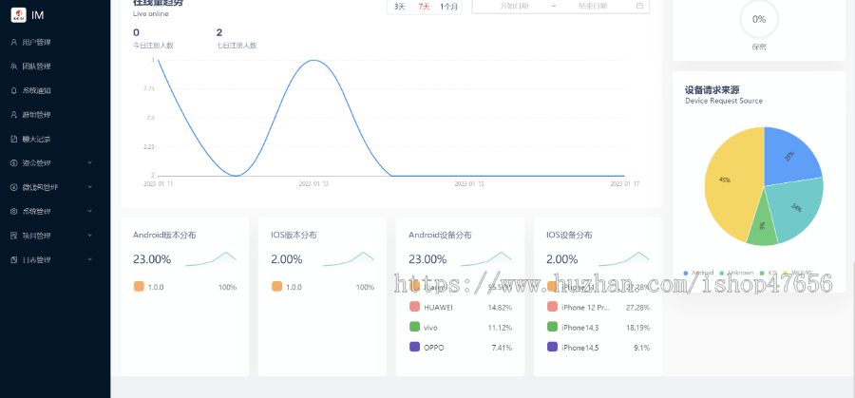
Task: Switch trend range to 1个月
Action: [x=449, y=7]
